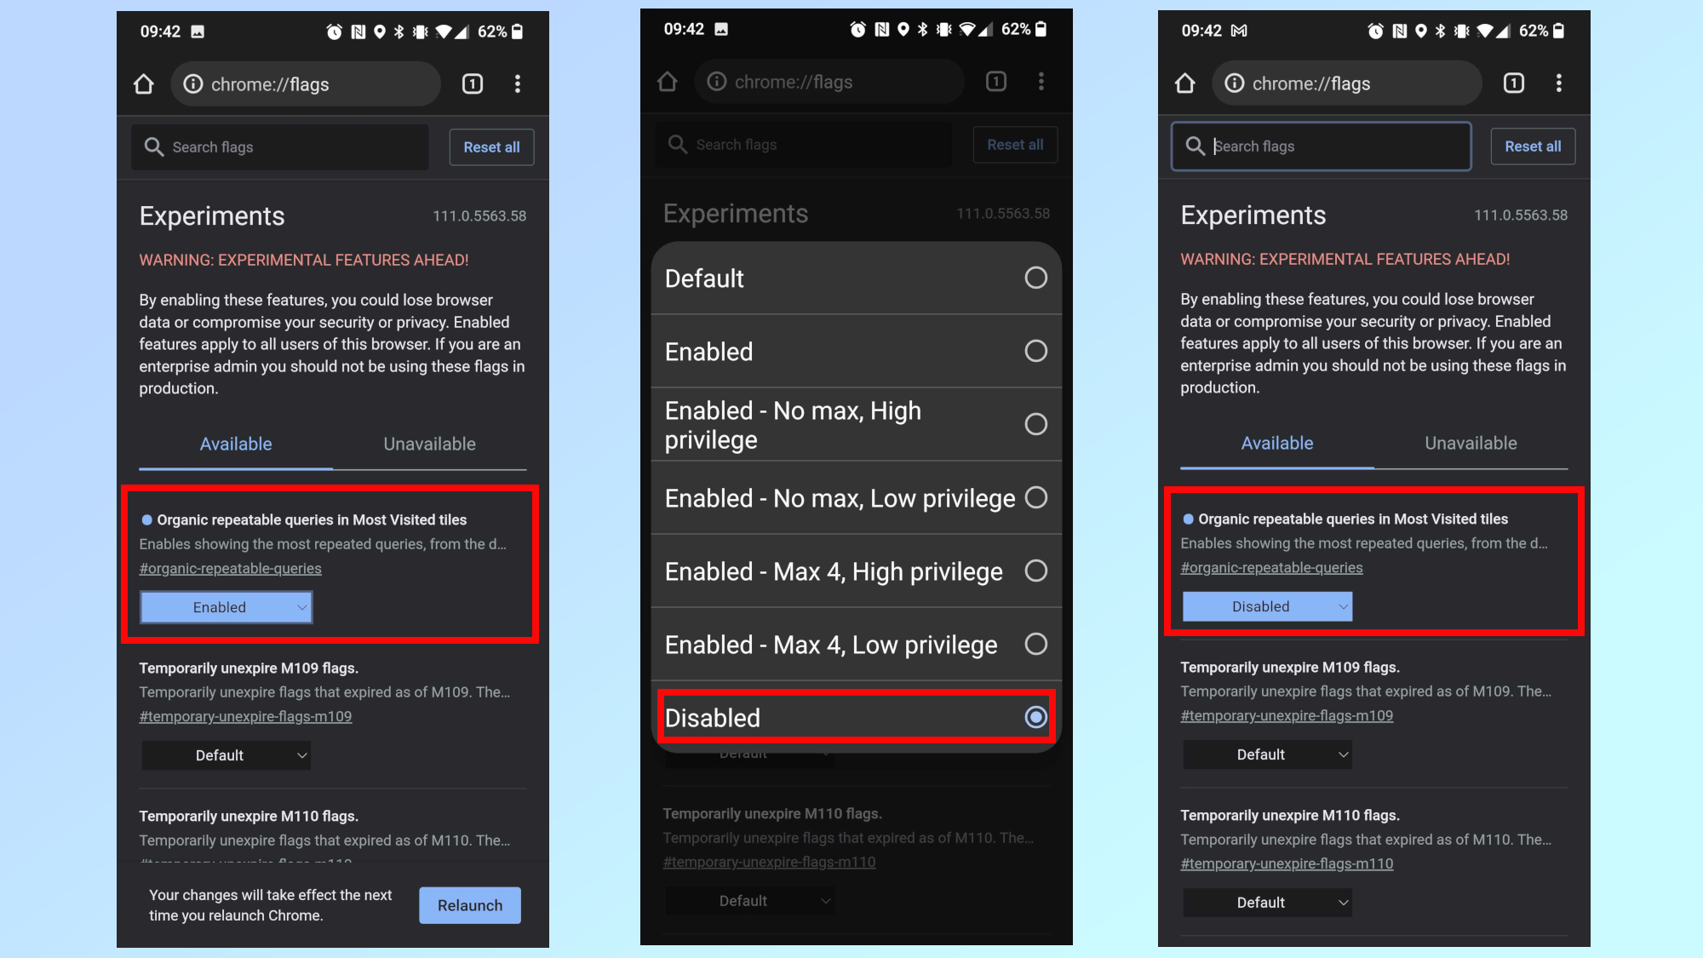The height and width of the screenshot is (958, 1703).
Task: Select the Disabled radio button option
Action: coord(1034,717)
